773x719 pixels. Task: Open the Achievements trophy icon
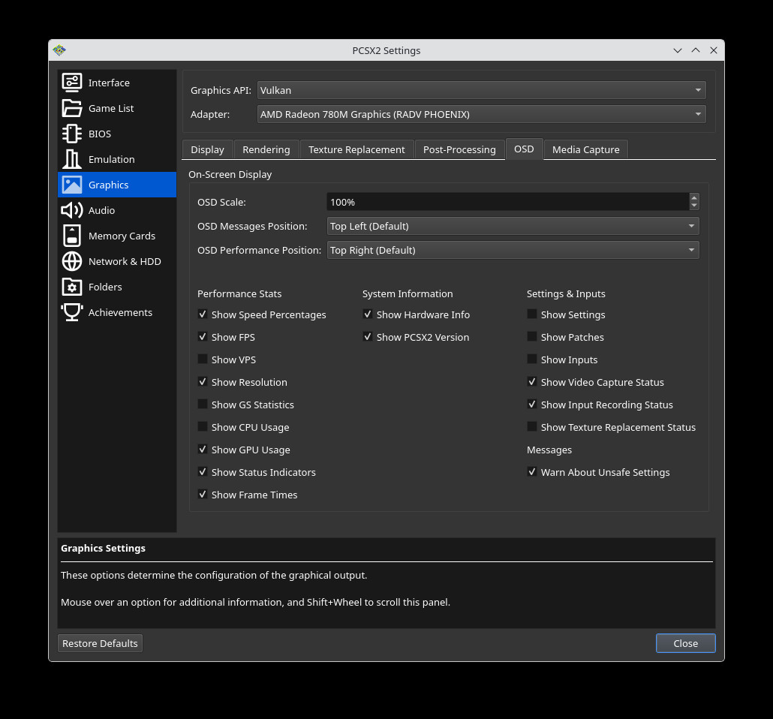(x=72, y=313)
